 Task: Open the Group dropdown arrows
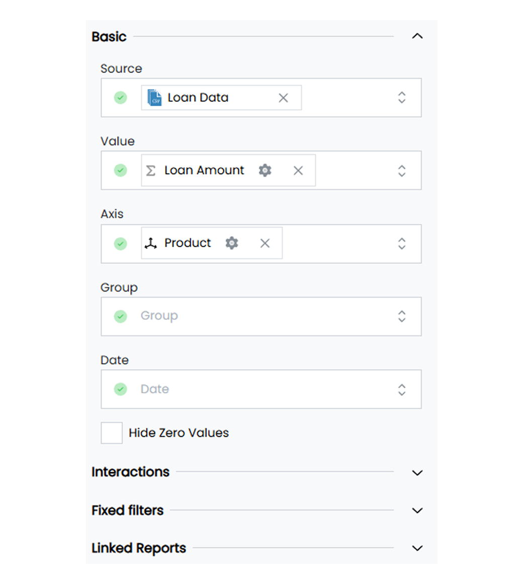pyautogui.click(x=402, y=316)
